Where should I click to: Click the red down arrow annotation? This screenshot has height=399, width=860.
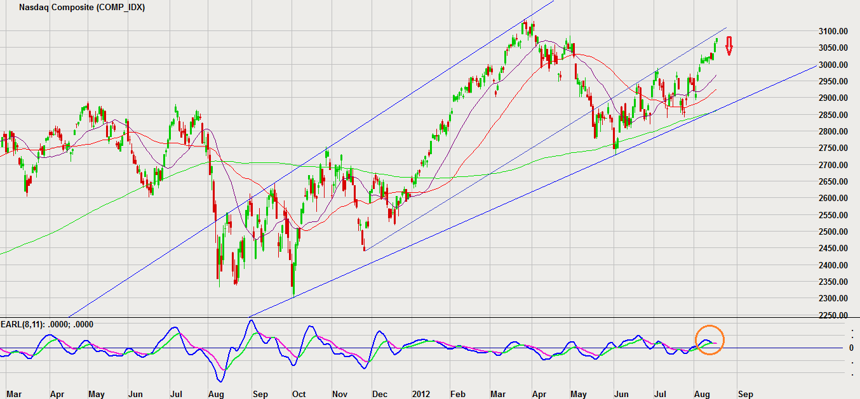(x=730, y=46)
